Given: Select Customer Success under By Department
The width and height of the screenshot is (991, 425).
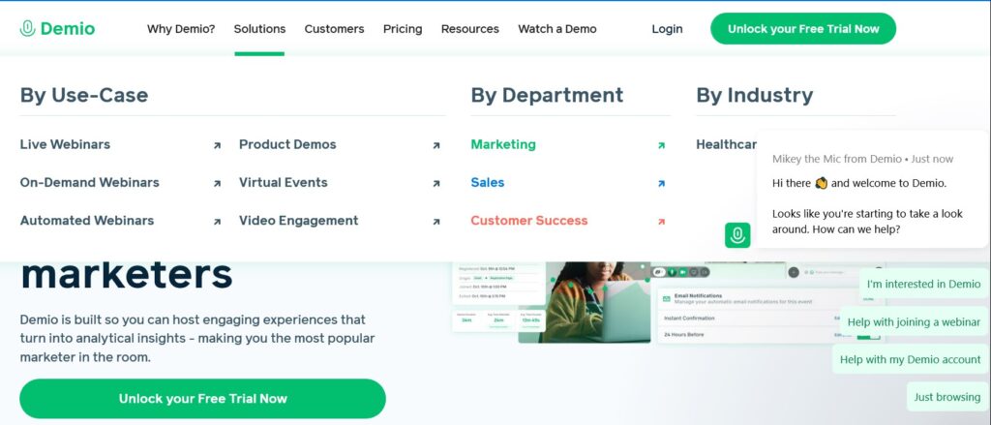Looking at the screenshot, I should click(x=529, y=220).
